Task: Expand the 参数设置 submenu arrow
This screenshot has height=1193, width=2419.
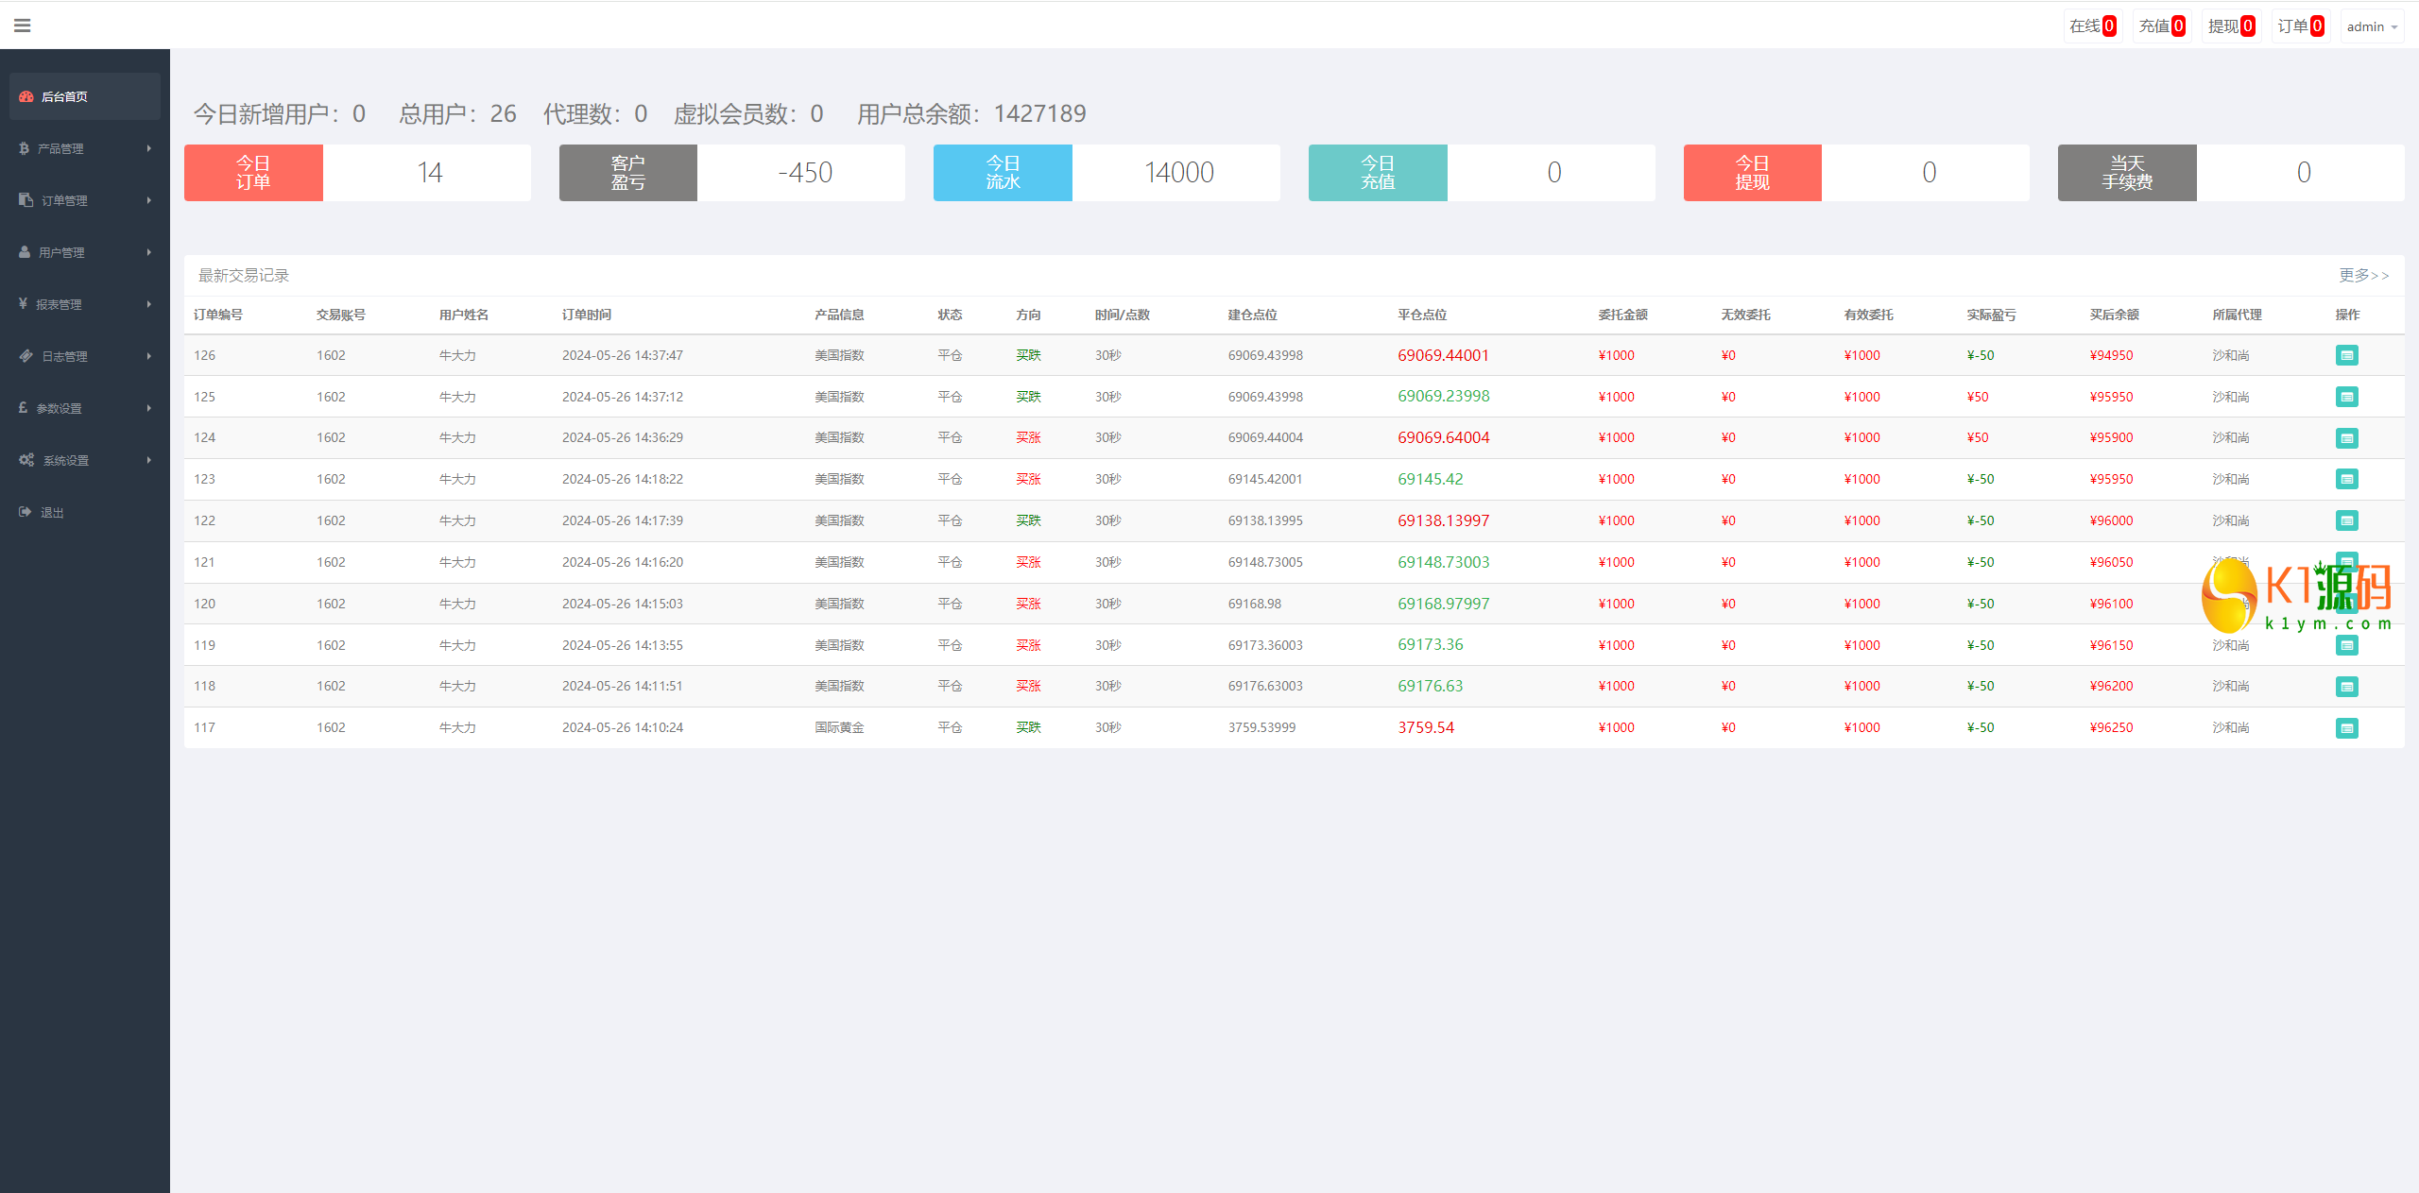Action: (149, 408)
